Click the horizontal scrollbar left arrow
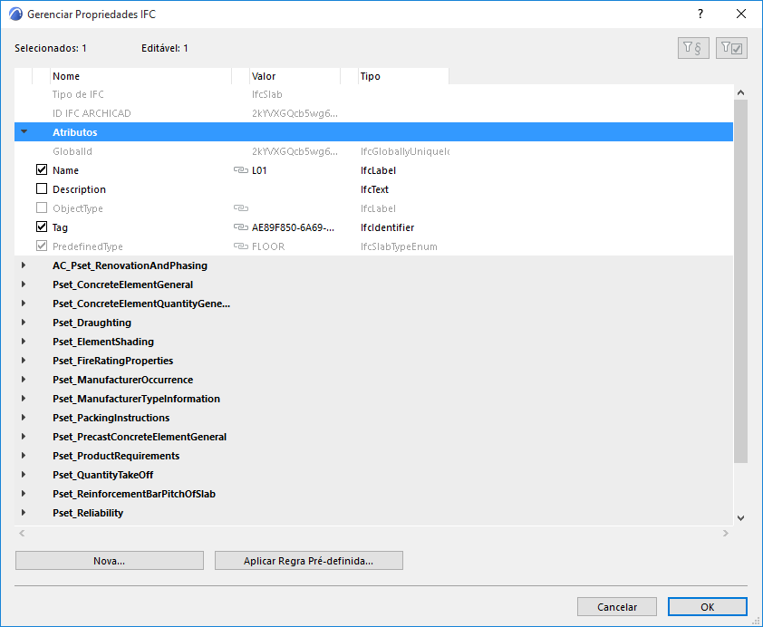The width and height of the screenshot is (763, 627). (x=22, y=533)
